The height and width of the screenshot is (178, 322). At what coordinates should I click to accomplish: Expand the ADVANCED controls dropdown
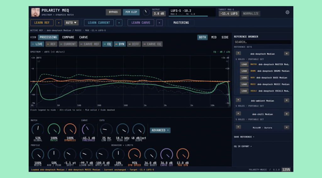pyautogui.click(x=160, y=130)
